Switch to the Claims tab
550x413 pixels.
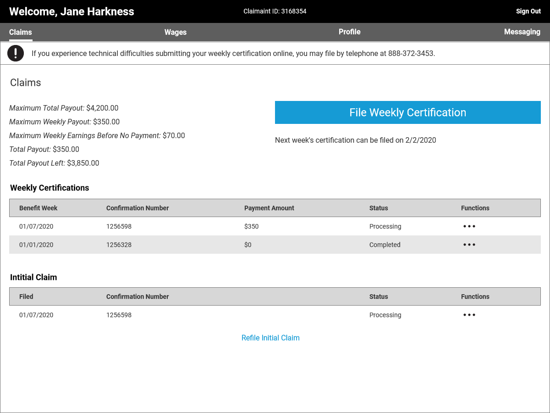point(21,32)
